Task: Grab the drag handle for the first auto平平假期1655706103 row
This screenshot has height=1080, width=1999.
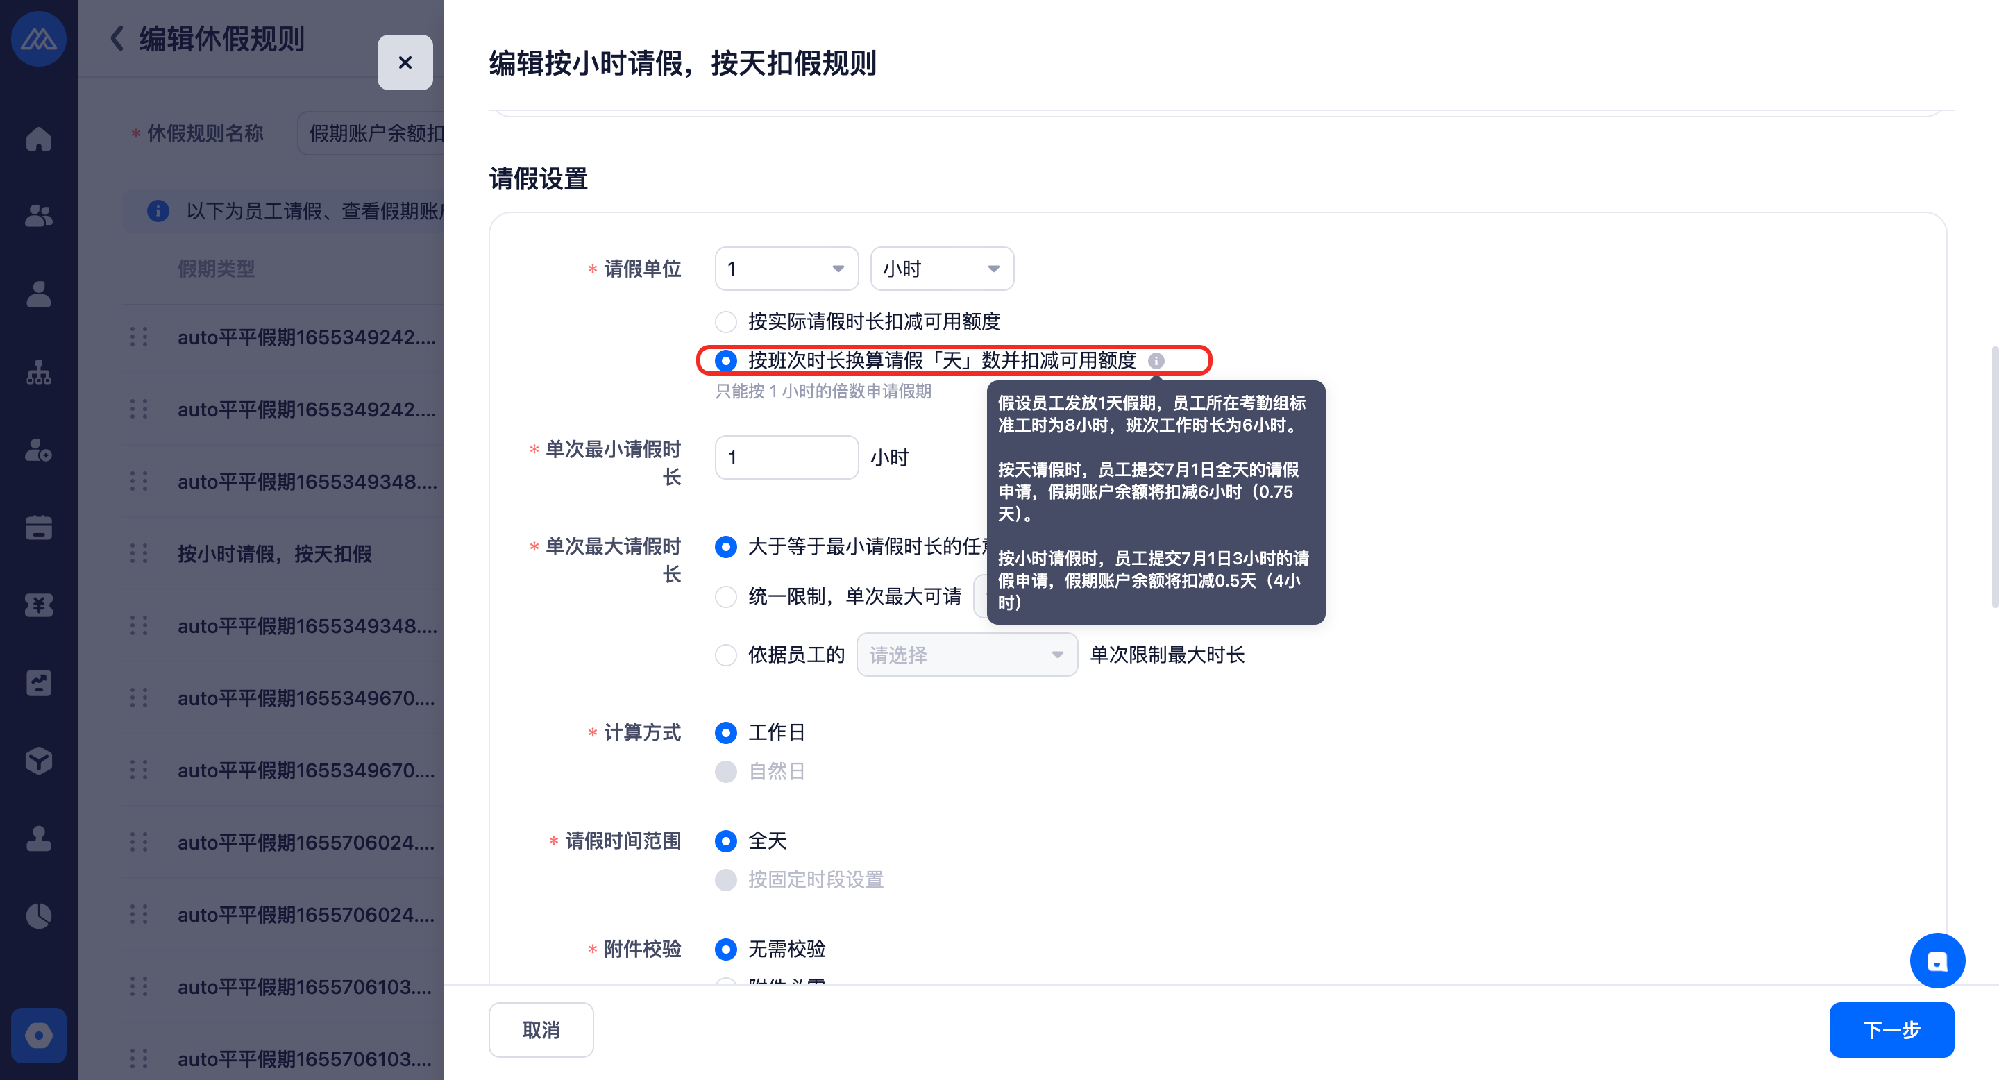Action: pos(139,986)
